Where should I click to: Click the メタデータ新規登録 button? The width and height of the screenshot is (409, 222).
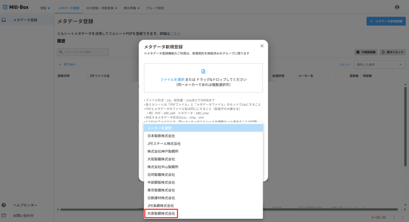point(386,21)
